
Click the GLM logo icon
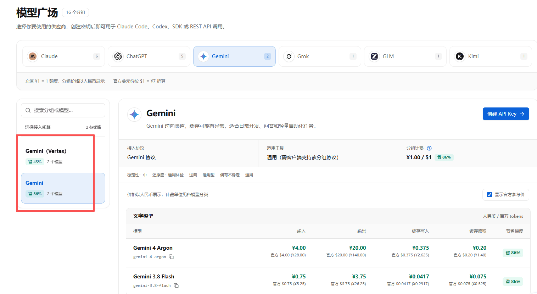(374, 56)
